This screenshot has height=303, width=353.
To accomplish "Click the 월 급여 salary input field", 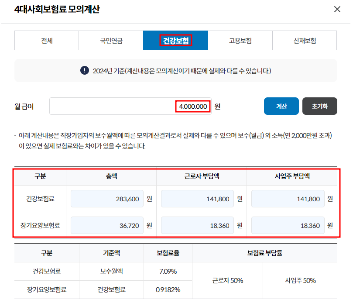I will [131, 106].
